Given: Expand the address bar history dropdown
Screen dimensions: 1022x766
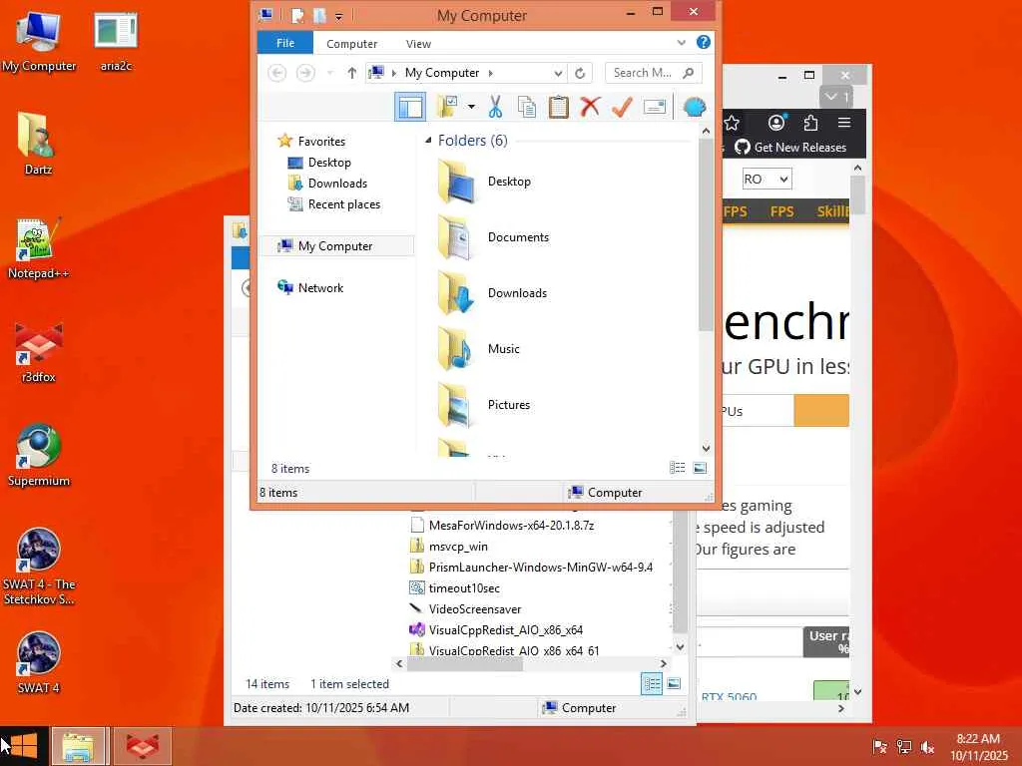Looking at the screenshot, I should (x=558, y=73).
